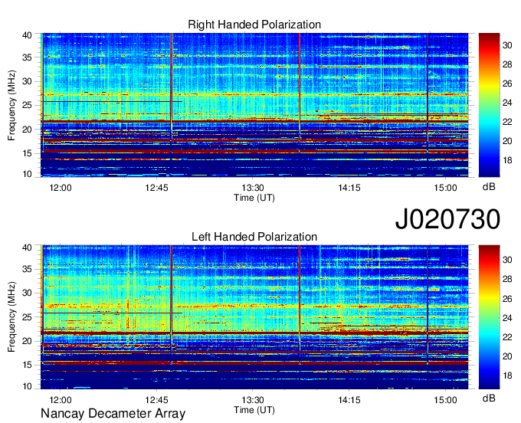Image resolution: width=521 pixels, height=423 pixels.
Task: Click the 14:15 time label on the bottom plot
Action: click(349, 400)
